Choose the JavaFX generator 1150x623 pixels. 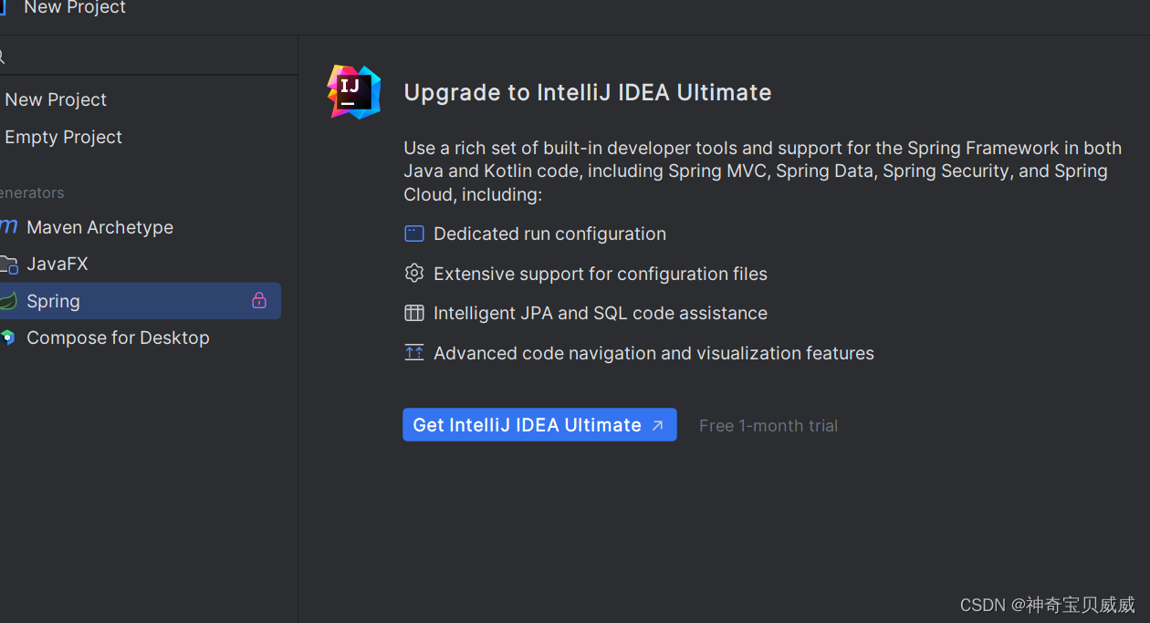(141, 264)
